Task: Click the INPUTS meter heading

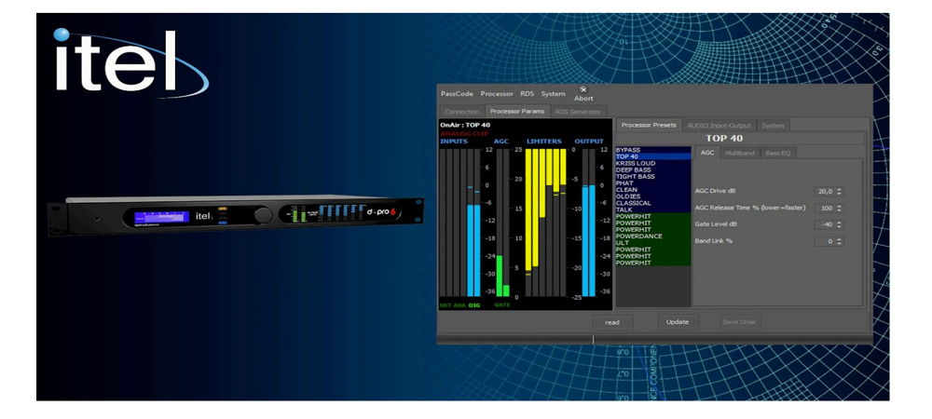Action: pos(454,142)
